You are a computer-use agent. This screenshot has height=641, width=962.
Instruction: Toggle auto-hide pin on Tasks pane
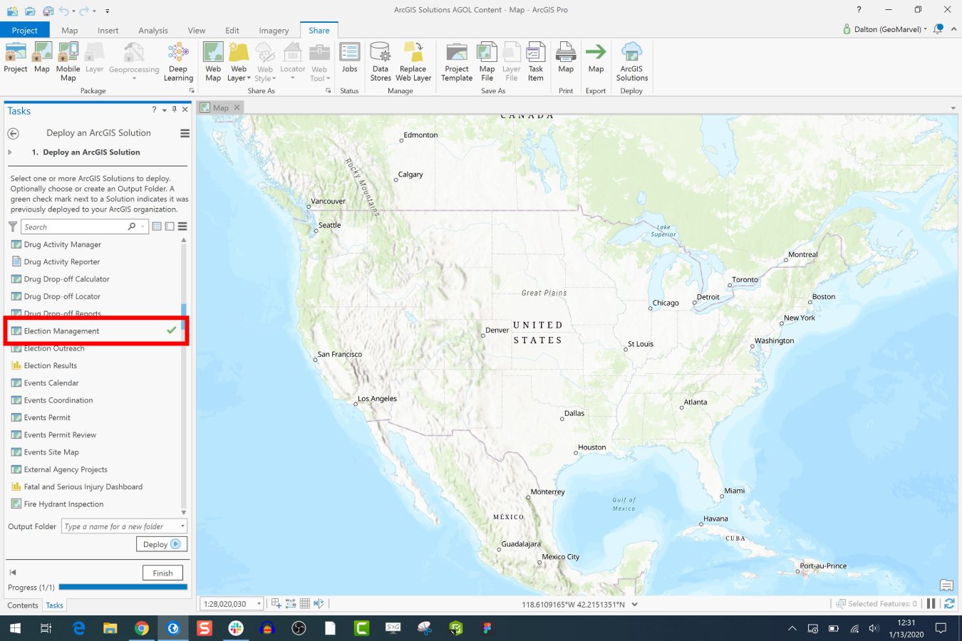click(x=175, y=110)
